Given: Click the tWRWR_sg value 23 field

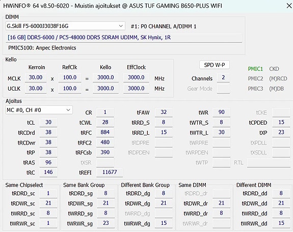Looking at the screenshot, I should [x=106, y=223].
